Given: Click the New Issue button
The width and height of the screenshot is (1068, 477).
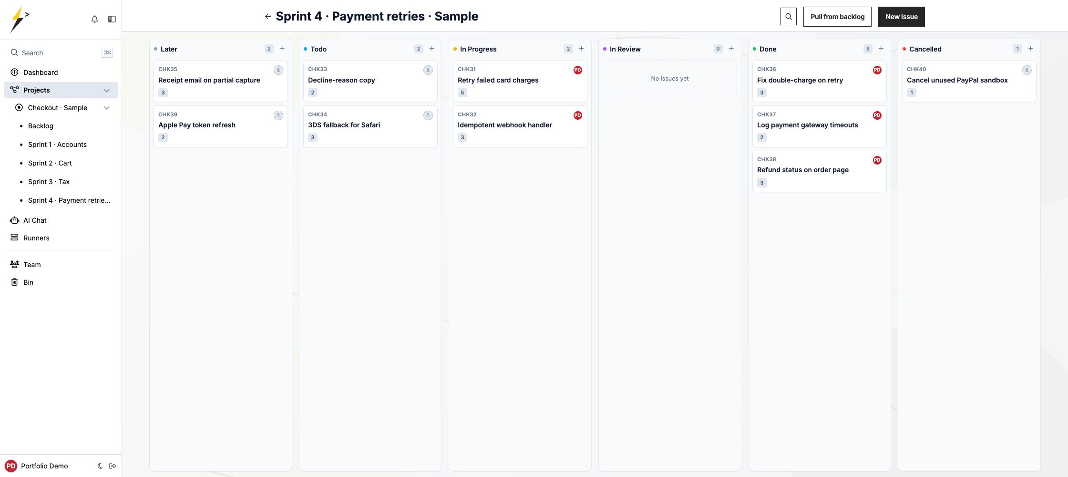Looking at the screenshot, I should pyautogui.click(x=901, y=17).
